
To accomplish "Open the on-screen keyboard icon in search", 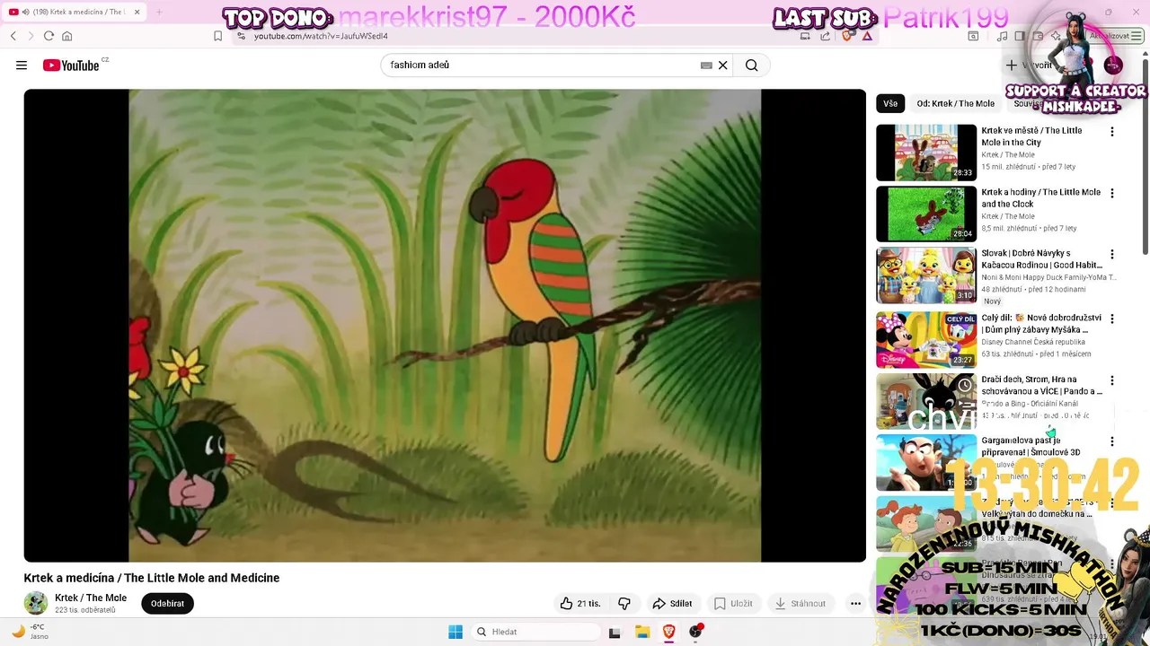I will [x=706, y=65].
